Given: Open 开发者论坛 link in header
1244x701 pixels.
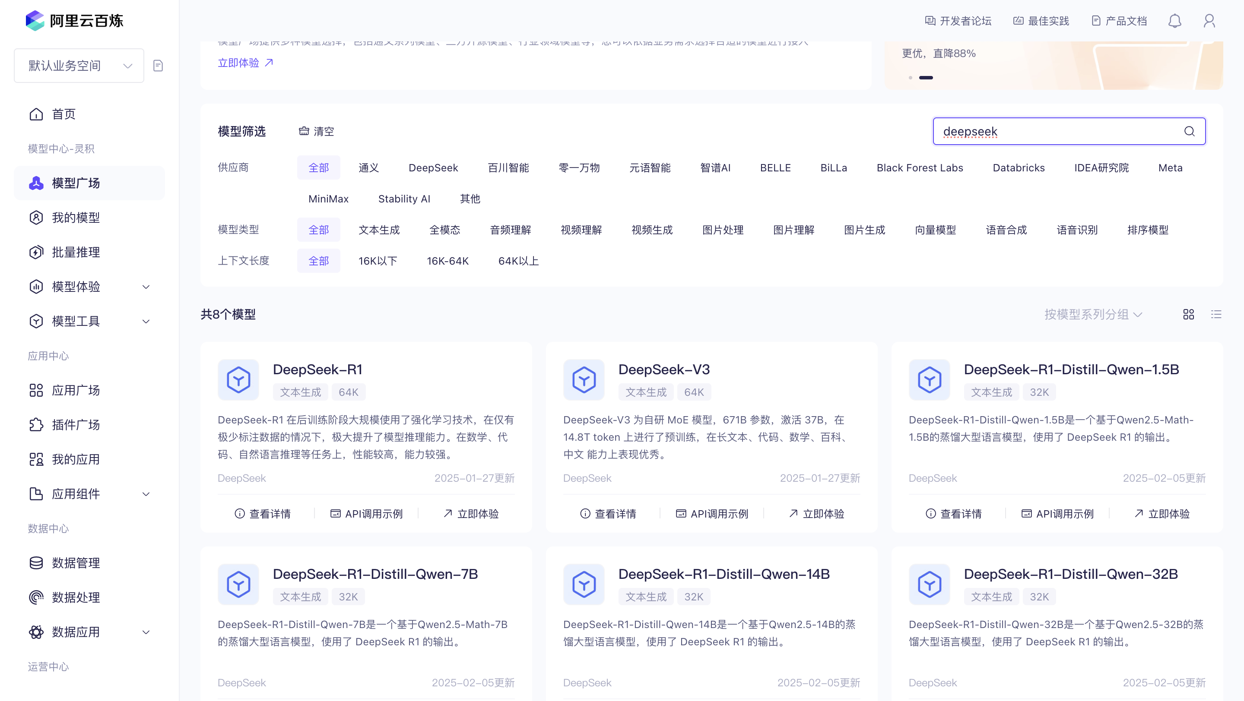Looking at the screenshot, I should pyautogui.click(x=958, y=21).
